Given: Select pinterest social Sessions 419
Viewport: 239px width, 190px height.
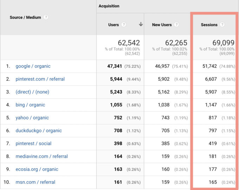Looking at the screenshot, I should click(x=213, y=143).
